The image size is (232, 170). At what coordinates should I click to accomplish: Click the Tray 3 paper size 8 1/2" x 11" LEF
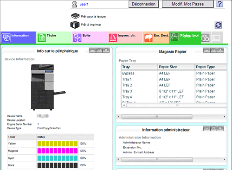[x=171, y=91]
